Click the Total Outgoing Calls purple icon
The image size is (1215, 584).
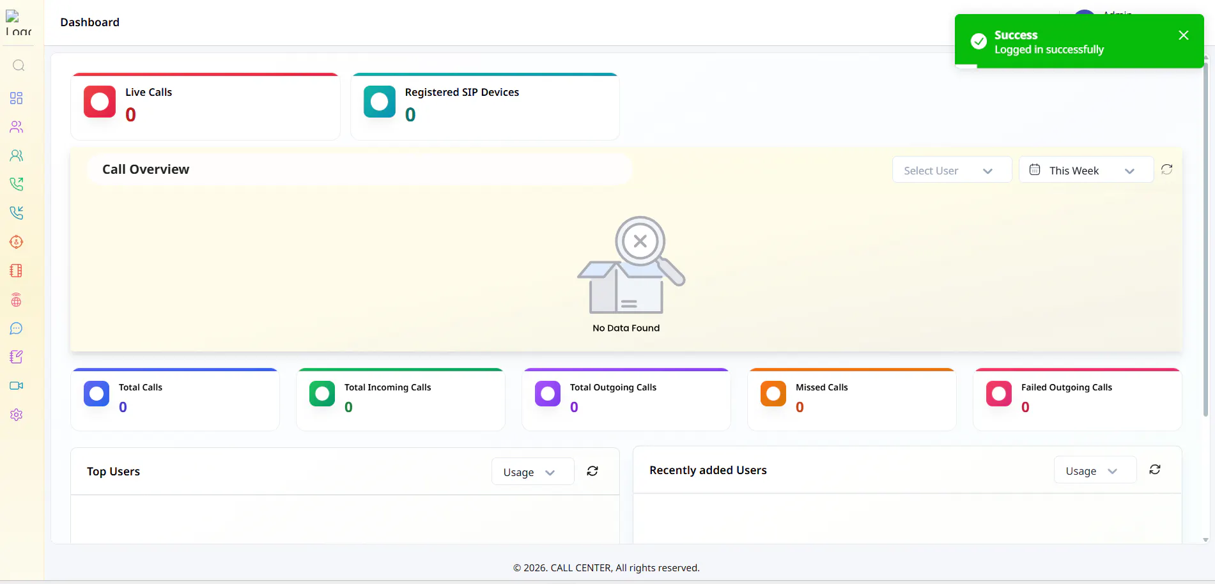548,394
